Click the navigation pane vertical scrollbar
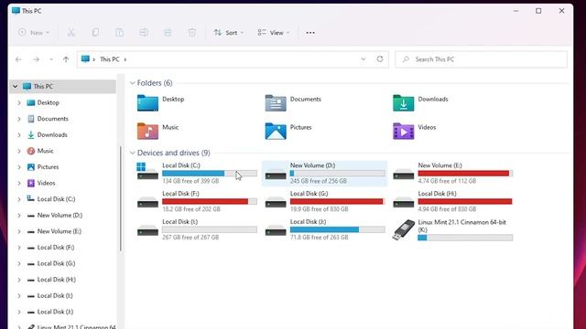This screenshot has height=329, width=586. [120, 198]
